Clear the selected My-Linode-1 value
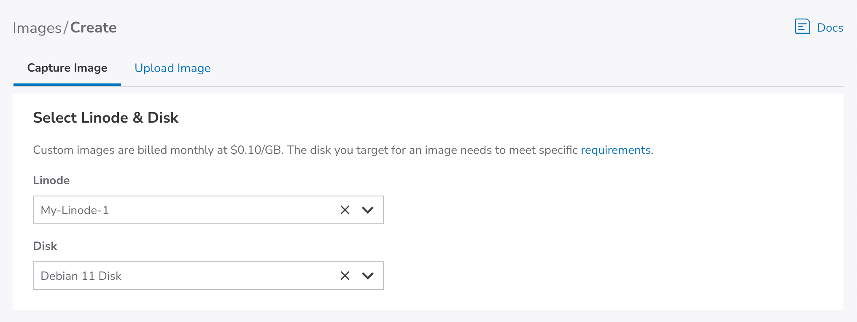The width and height of the screenshot is (857, 322). (345, 210)
